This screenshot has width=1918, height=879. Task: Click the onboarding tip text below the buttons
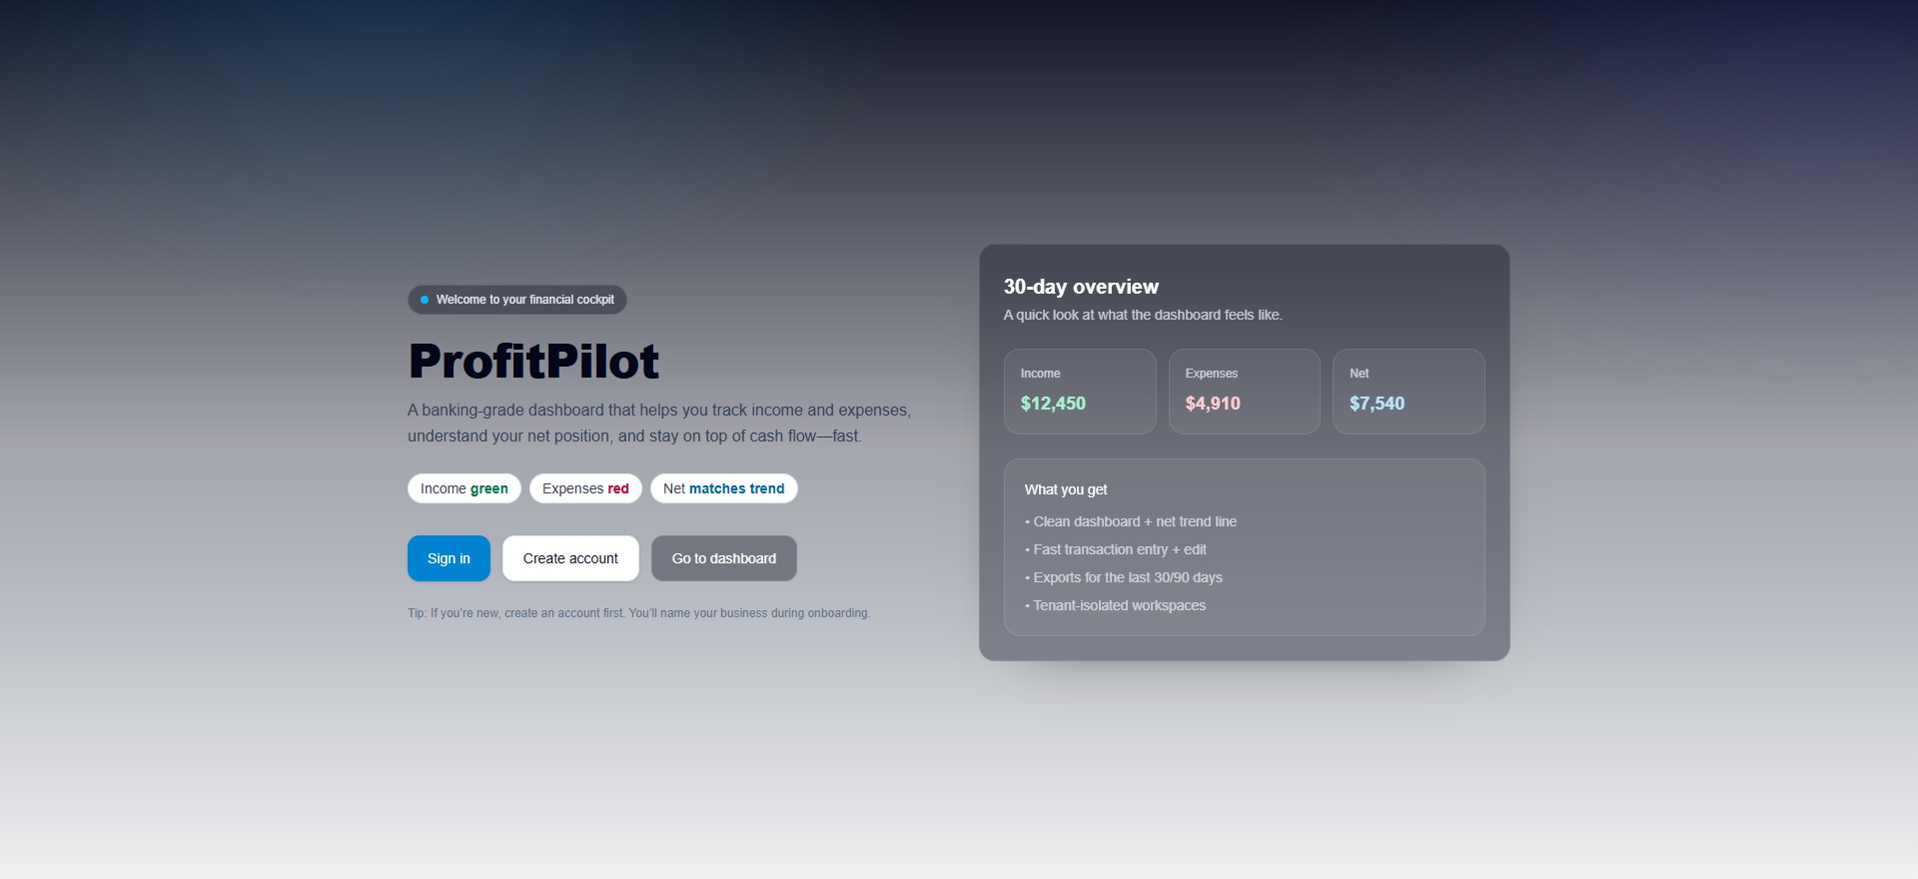pyautogui.click(x=638, y=612)
